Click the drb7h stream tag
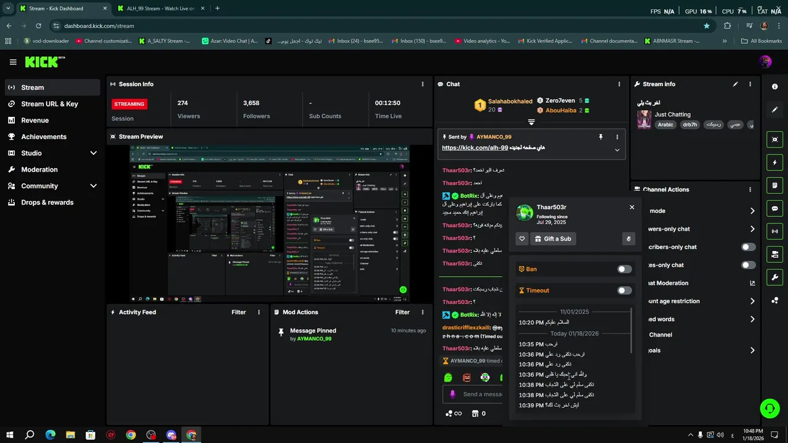This screenshot has height=443, width=788. 689,124
